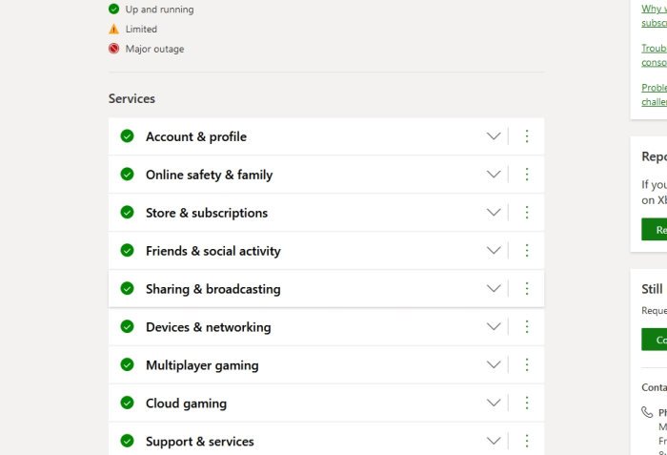Open more options for Account & profile
Screen dimensions: 667x455
coord(527,136)
